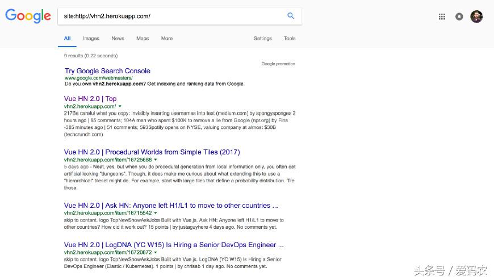Screen dimensions: 494x280
Task: Click the '9 results (0.22 seconds)' text
Action: [91, 56]
